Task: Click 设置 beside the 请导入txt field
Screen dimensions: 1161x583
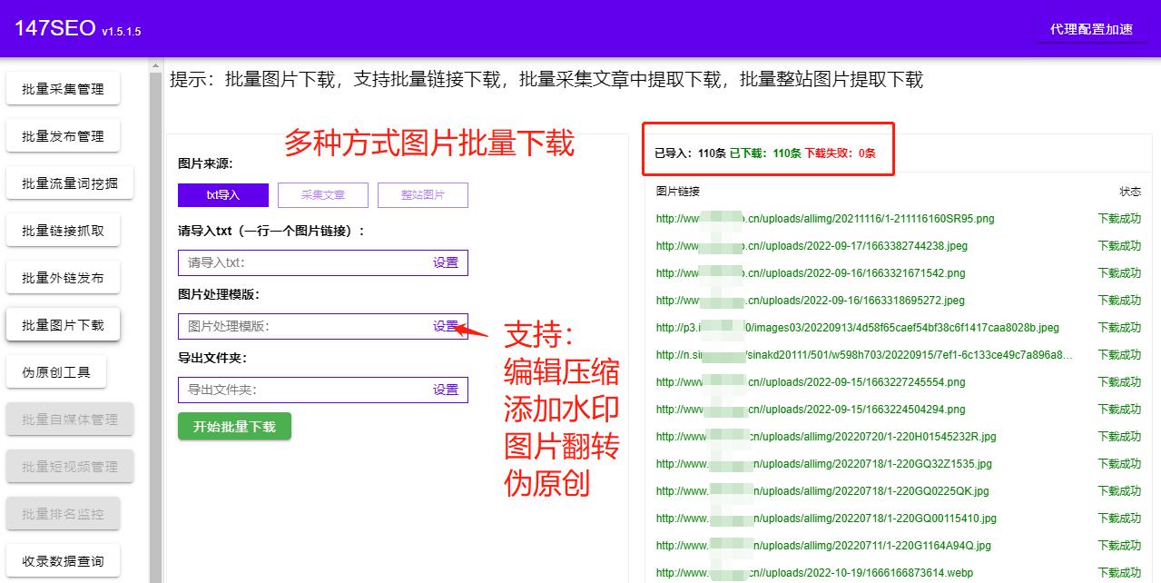Action: click(x=446, y=262)
